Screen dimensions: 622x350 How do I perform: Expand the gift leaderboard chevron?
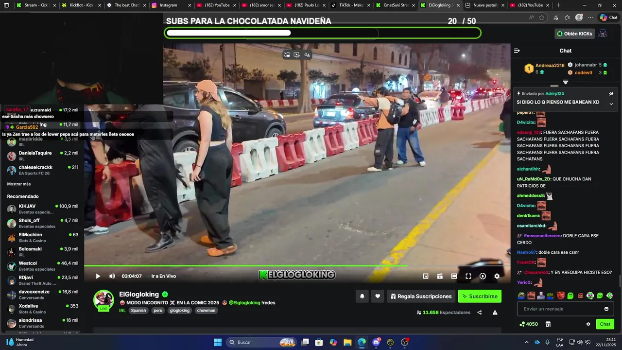pyautogui.click(x=566, y=82)
